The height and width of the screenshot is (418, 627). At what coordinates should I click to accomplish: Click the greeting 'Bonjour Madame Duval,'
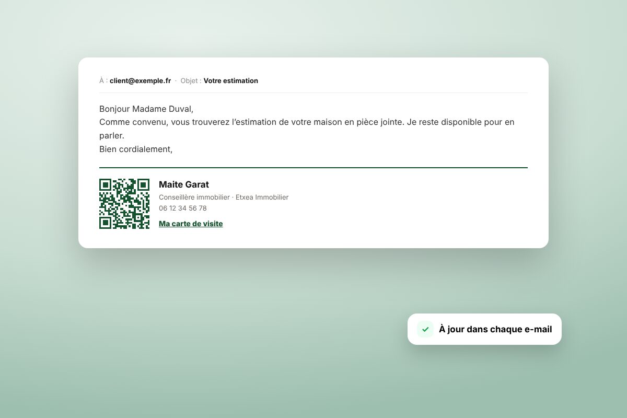tap(146, 109)
